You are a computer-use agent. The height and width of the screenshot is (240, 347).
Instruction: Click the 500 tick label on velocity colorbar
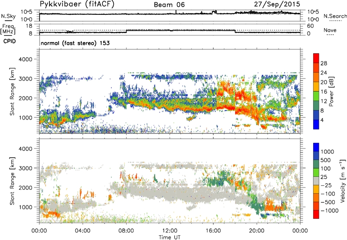[326, 160]
